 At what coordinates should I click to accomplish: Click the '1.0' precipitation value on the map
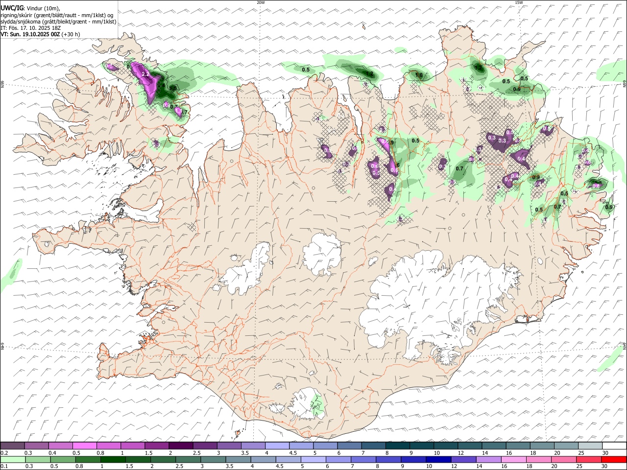click(x=419, y=75)
